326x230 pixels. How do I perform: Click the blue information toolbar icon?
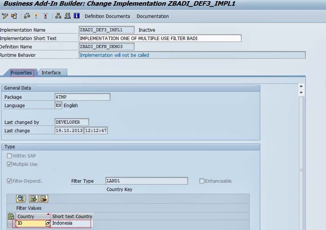point(76,16)
